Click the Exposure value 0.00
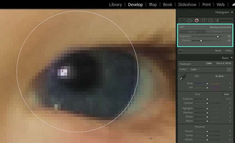Screen dimensions: 235x143 pyautogui.click(x=228, y=99)
